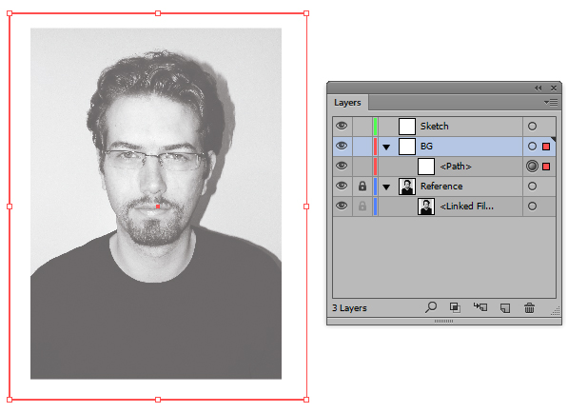Click BG layer red selection square
568x413 pixels.
click(546, 147)
